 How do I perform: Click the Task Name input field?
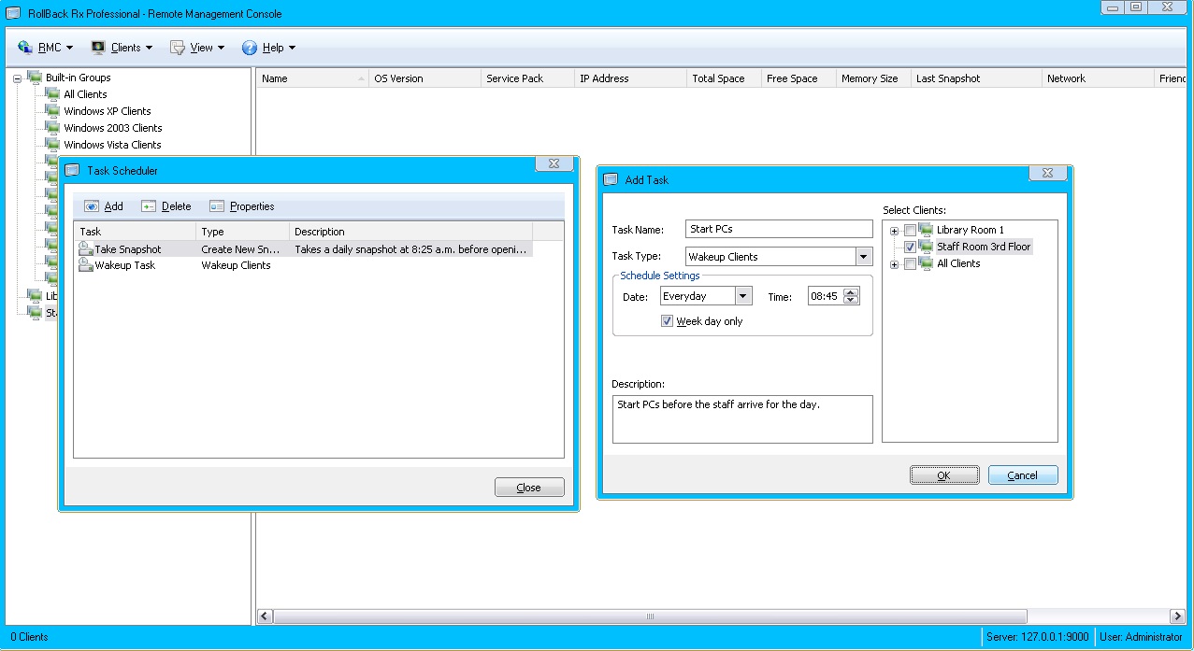(779, 229)
